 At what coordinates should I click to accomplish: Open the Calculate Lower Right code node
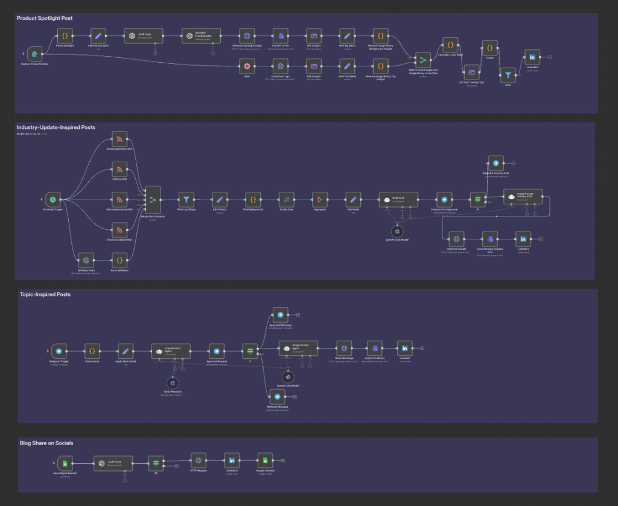450,45
